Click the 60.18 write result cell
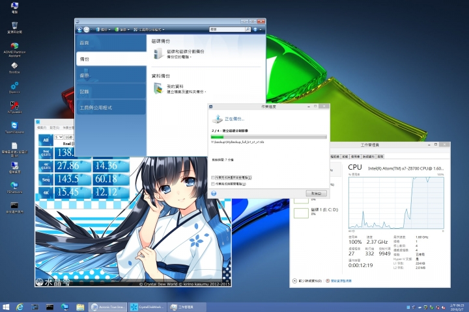The height and width of the screenshot is (312, 469). [x=111, y=179]
